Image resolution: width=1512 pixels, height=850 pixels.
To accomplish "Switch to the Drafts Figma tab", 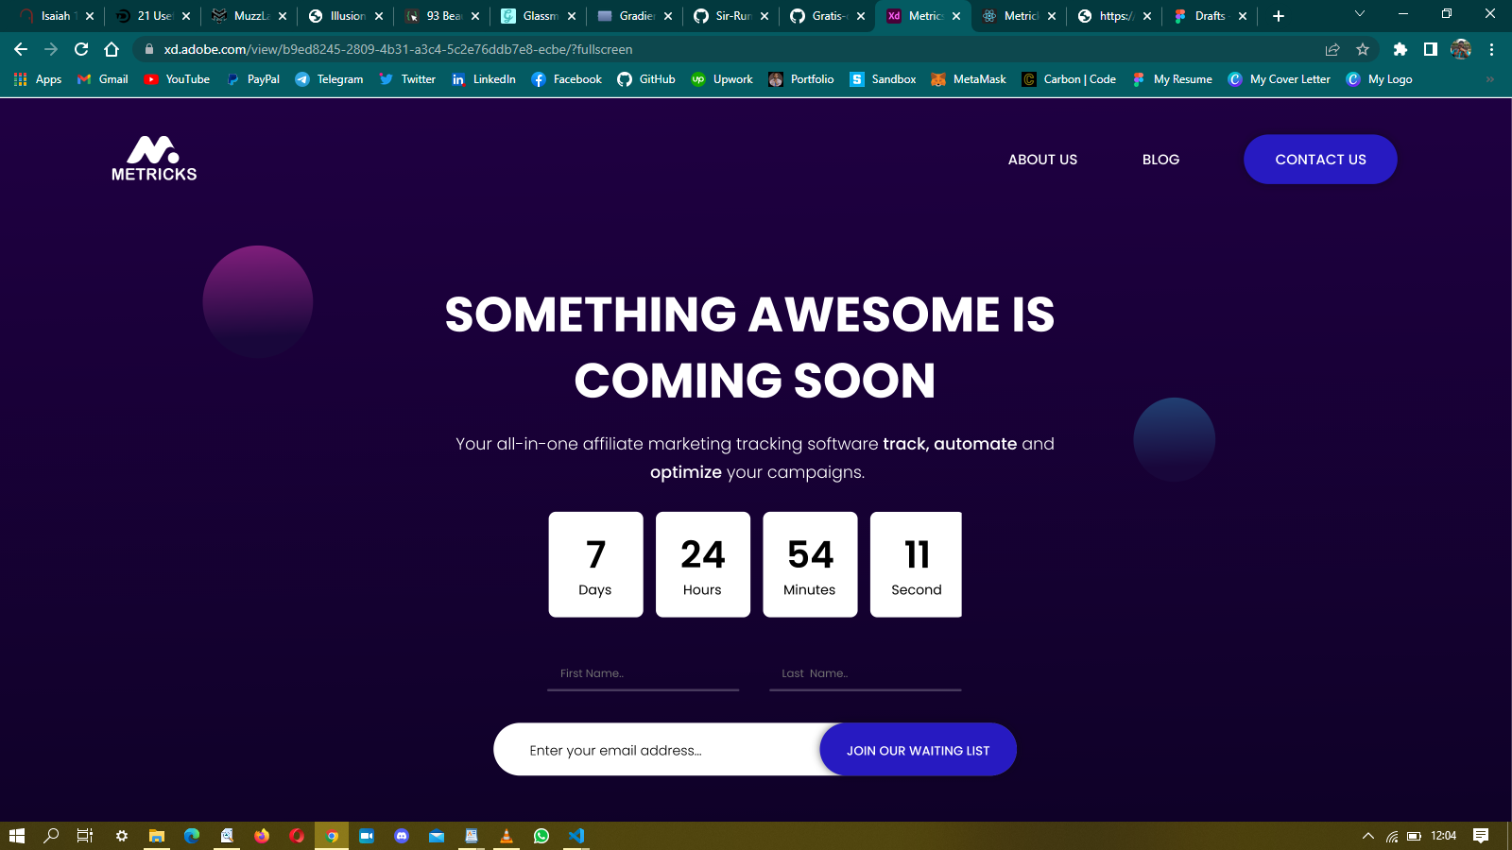I will tap(1209, 16).
